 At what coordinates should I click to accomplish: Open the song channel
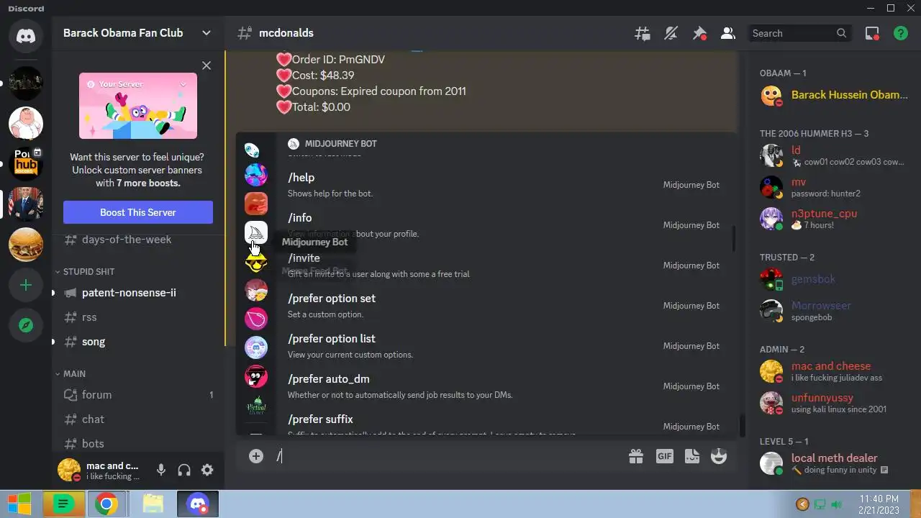(x=138, y=342)
